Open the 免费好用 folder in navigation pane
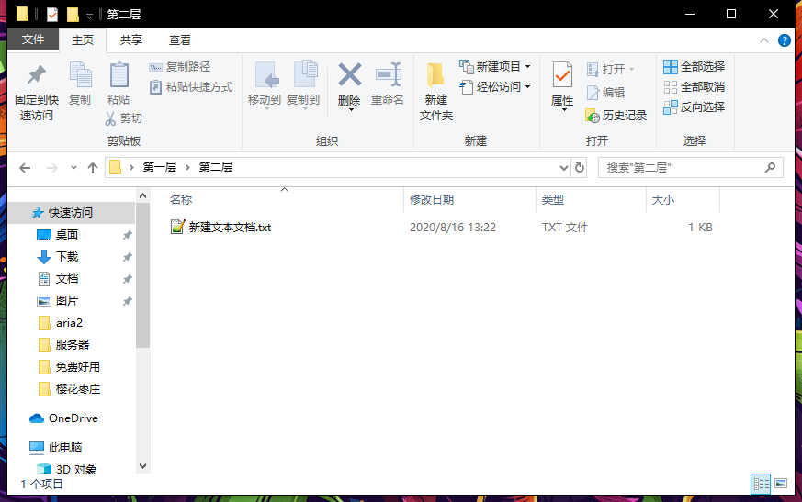This screenshot has height=502, width=802. [78, 366]
